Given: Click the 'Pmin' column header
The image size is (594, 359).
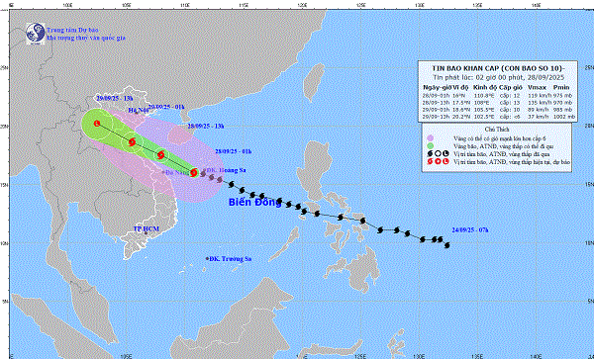Looking at the screenshot, I should pos(561,87).
